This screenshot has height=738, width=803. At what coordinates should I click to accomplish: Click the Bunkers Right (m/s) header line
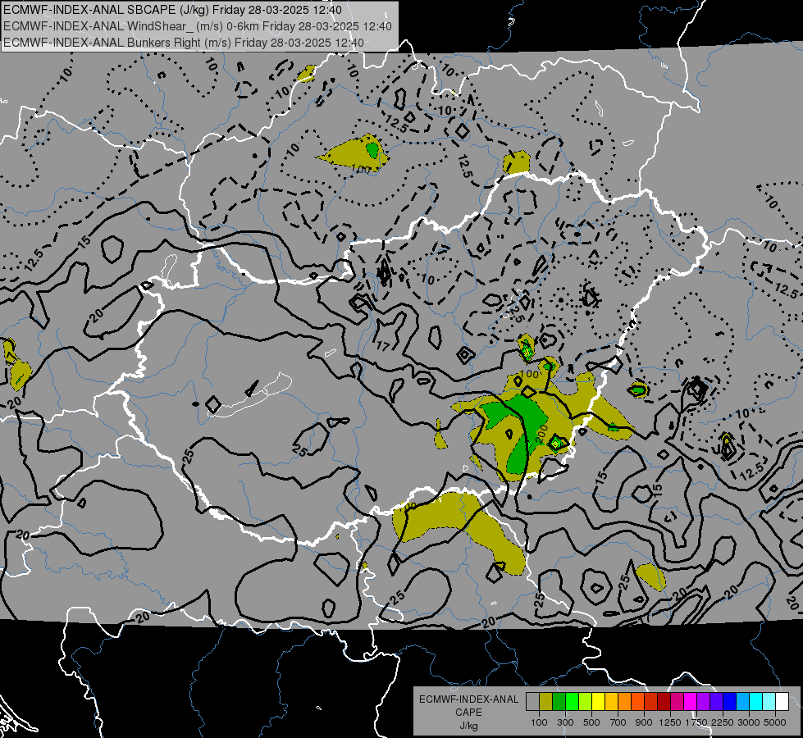(184, 43)
